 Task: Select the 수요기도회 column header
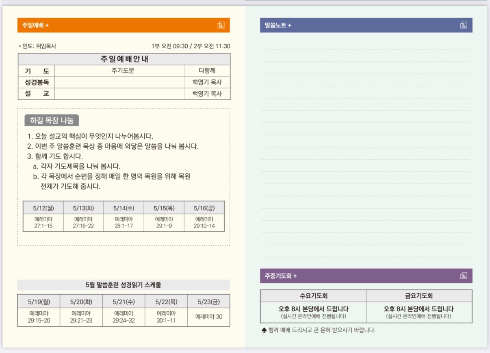(313, 296)
